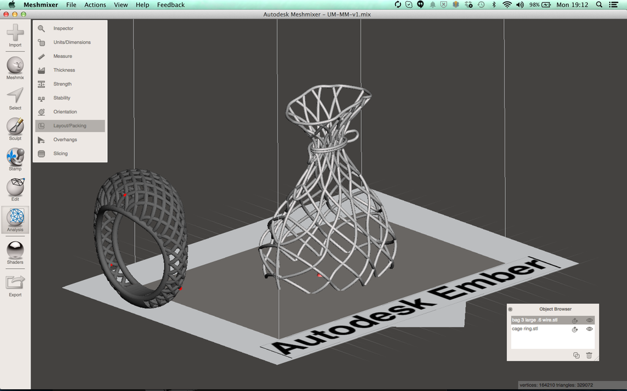Choose the Stamp tool
The image size is (627, 391).
pos(15,159)
